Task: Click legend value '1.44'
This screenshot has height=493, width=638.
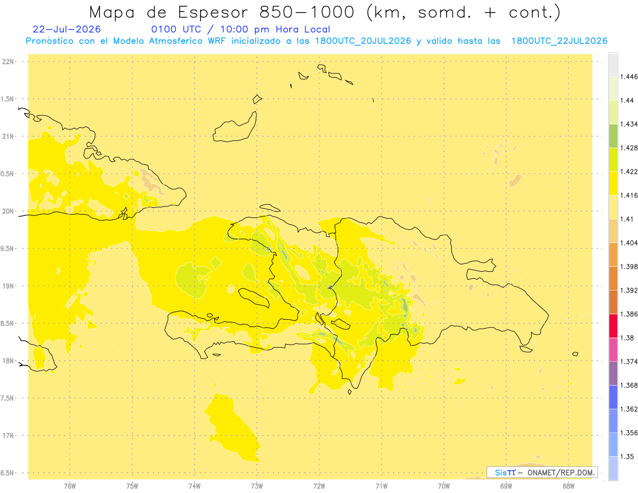Action: click(x=627, y=101)
